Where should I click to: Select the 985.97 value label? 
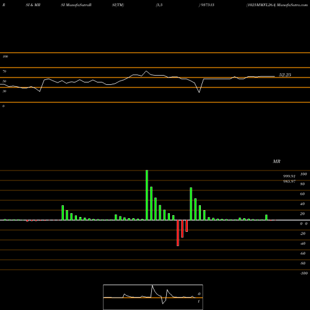289,182
